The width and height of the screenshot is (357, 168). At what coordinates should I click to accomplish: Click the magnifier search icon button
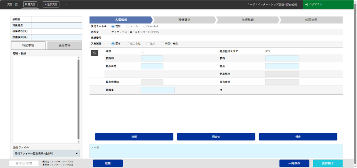click(94, 53)
